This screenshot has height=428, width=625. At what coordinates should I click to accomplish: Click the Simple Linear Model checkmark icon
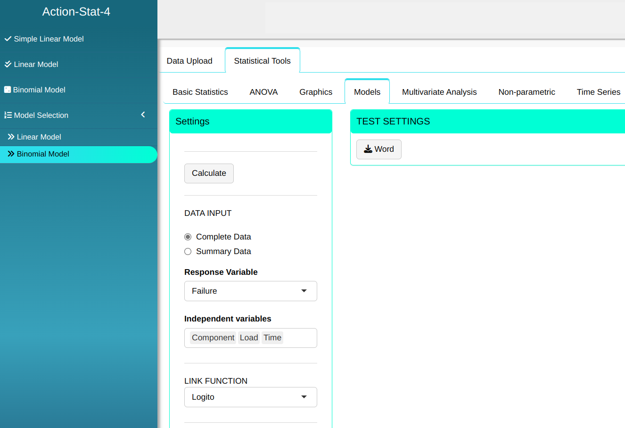pyautogui.click(x=8, y=39)
